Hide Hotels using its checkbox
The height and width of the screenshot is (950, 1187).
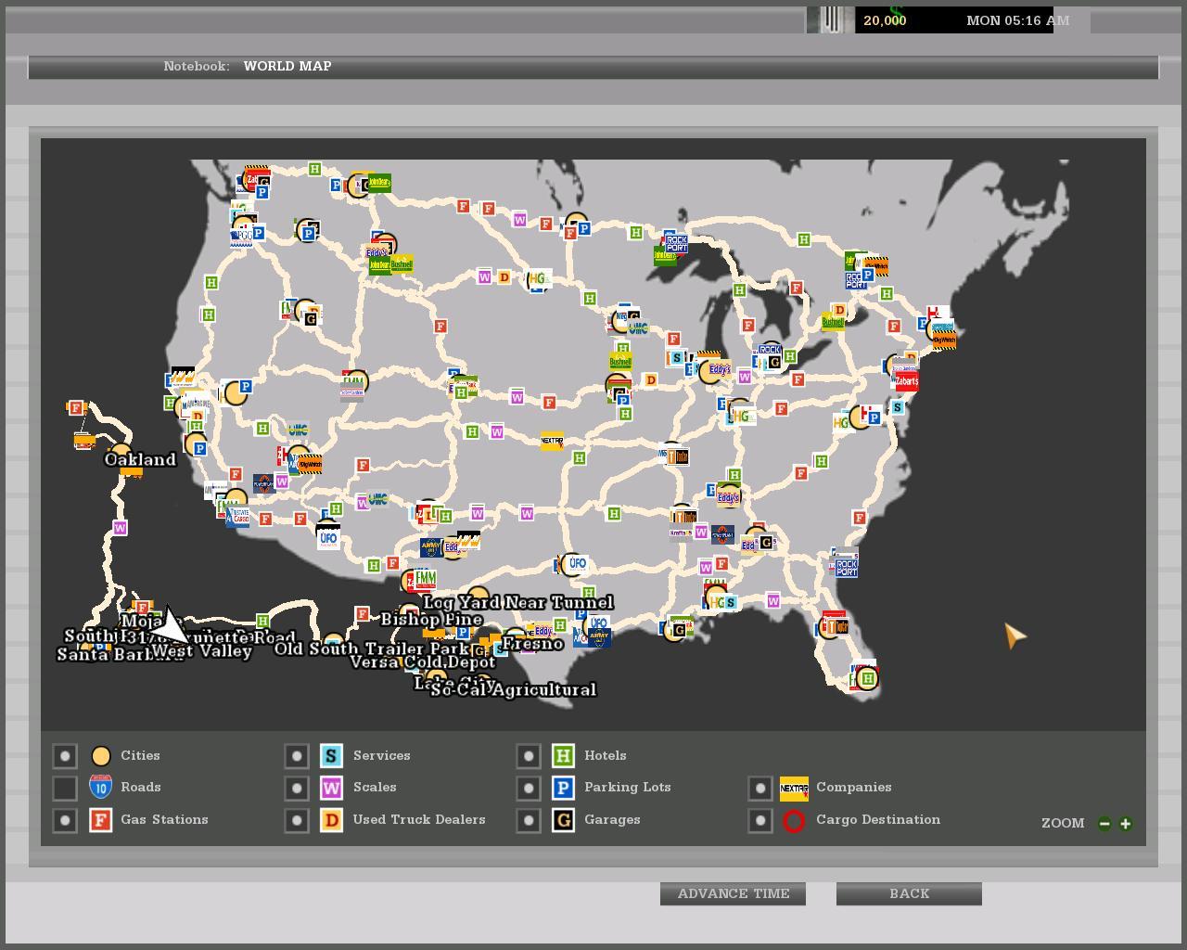pos(529,756)
